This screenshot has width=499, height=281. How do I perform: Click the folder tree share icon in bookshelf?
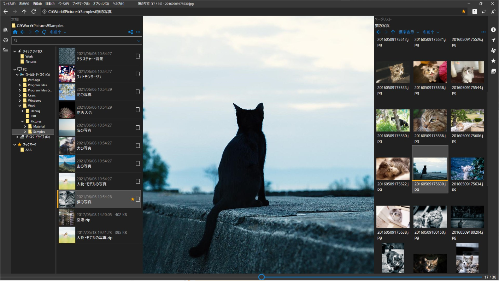coord(130,32)
